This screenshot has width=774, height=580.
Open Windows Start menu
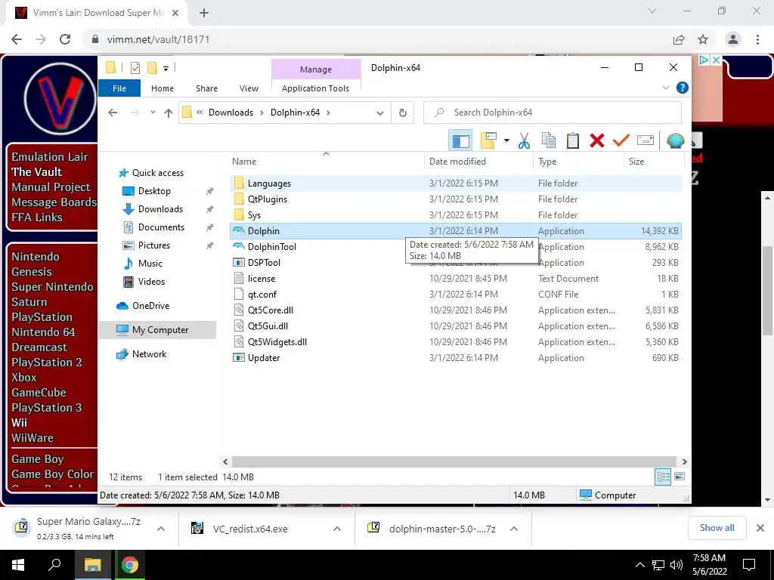[x=18, y=565]
